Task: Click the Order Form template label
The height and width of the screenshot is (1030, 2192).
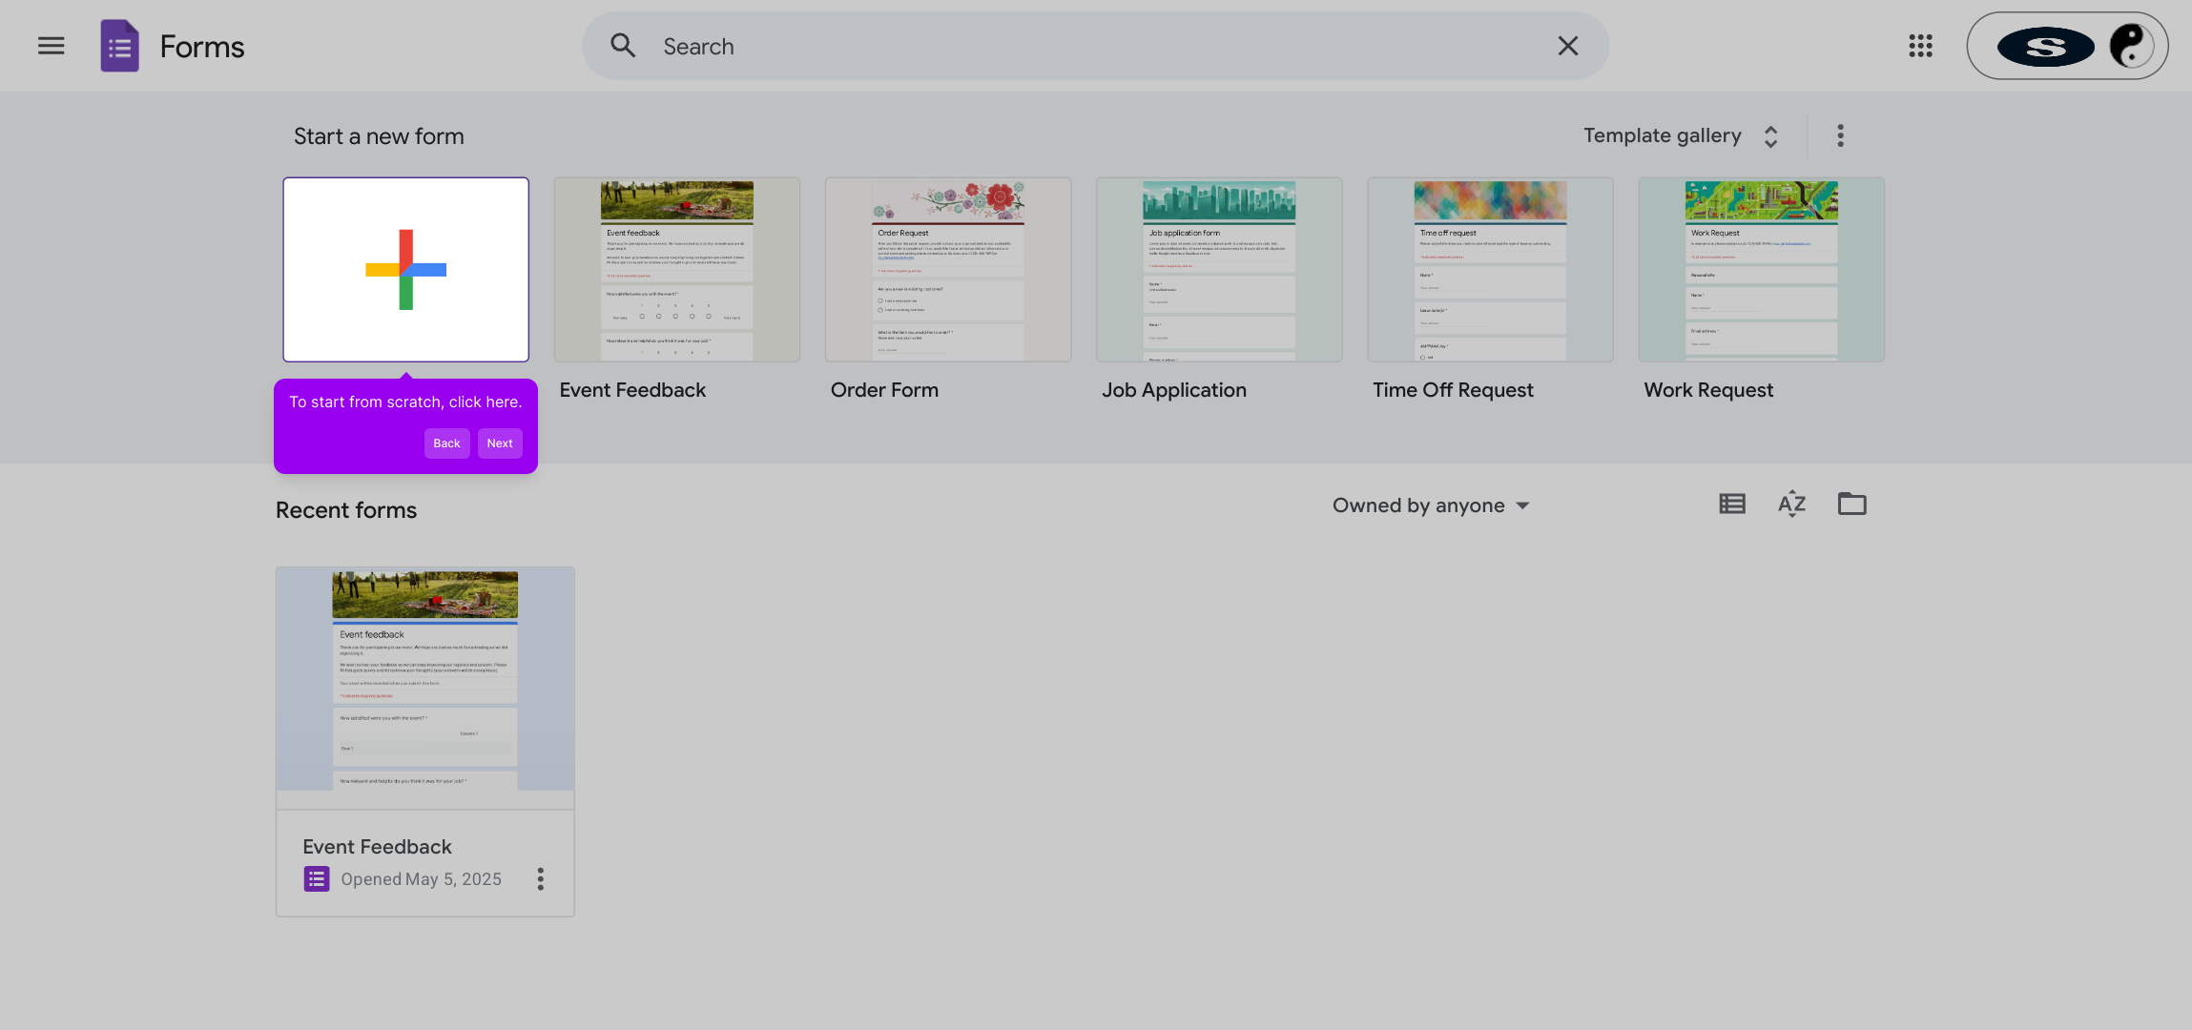Action: [884, 390]
